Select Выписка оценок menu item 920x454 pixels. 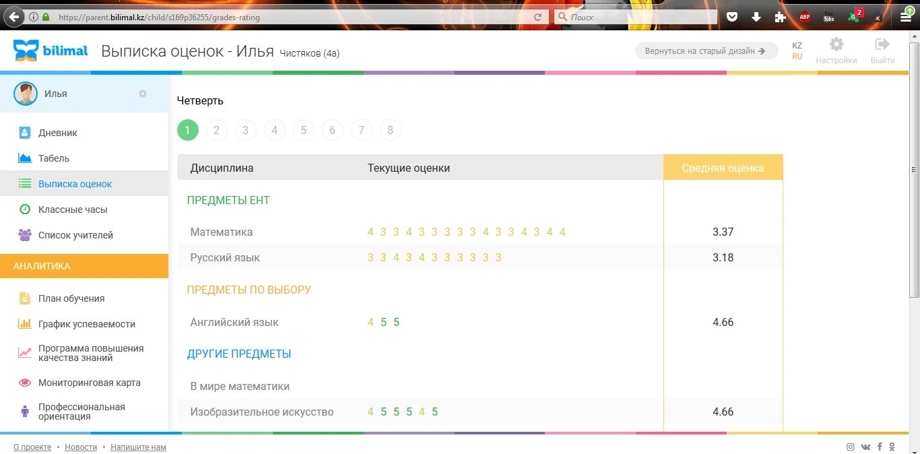84,184
